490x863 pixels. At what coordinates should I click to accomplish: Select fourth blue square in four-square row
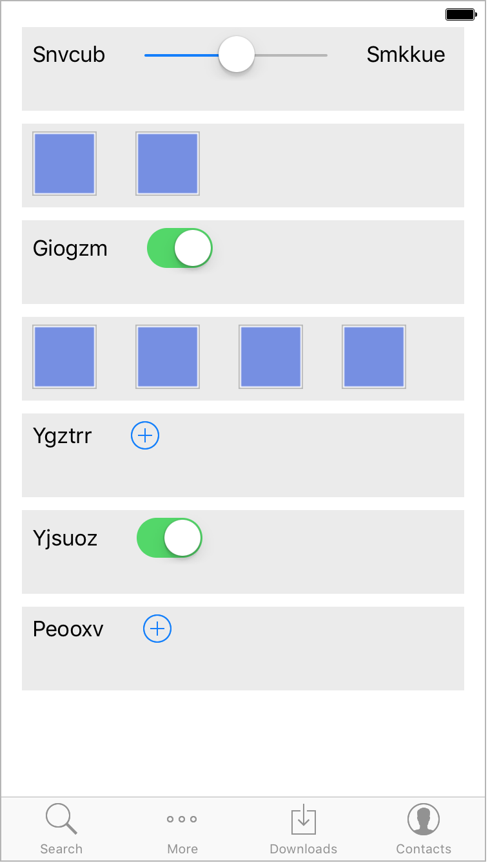coord(374,357)
